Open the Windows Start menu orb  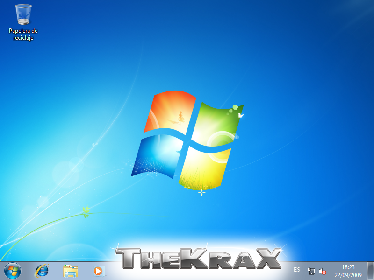(x=13, y=271)
